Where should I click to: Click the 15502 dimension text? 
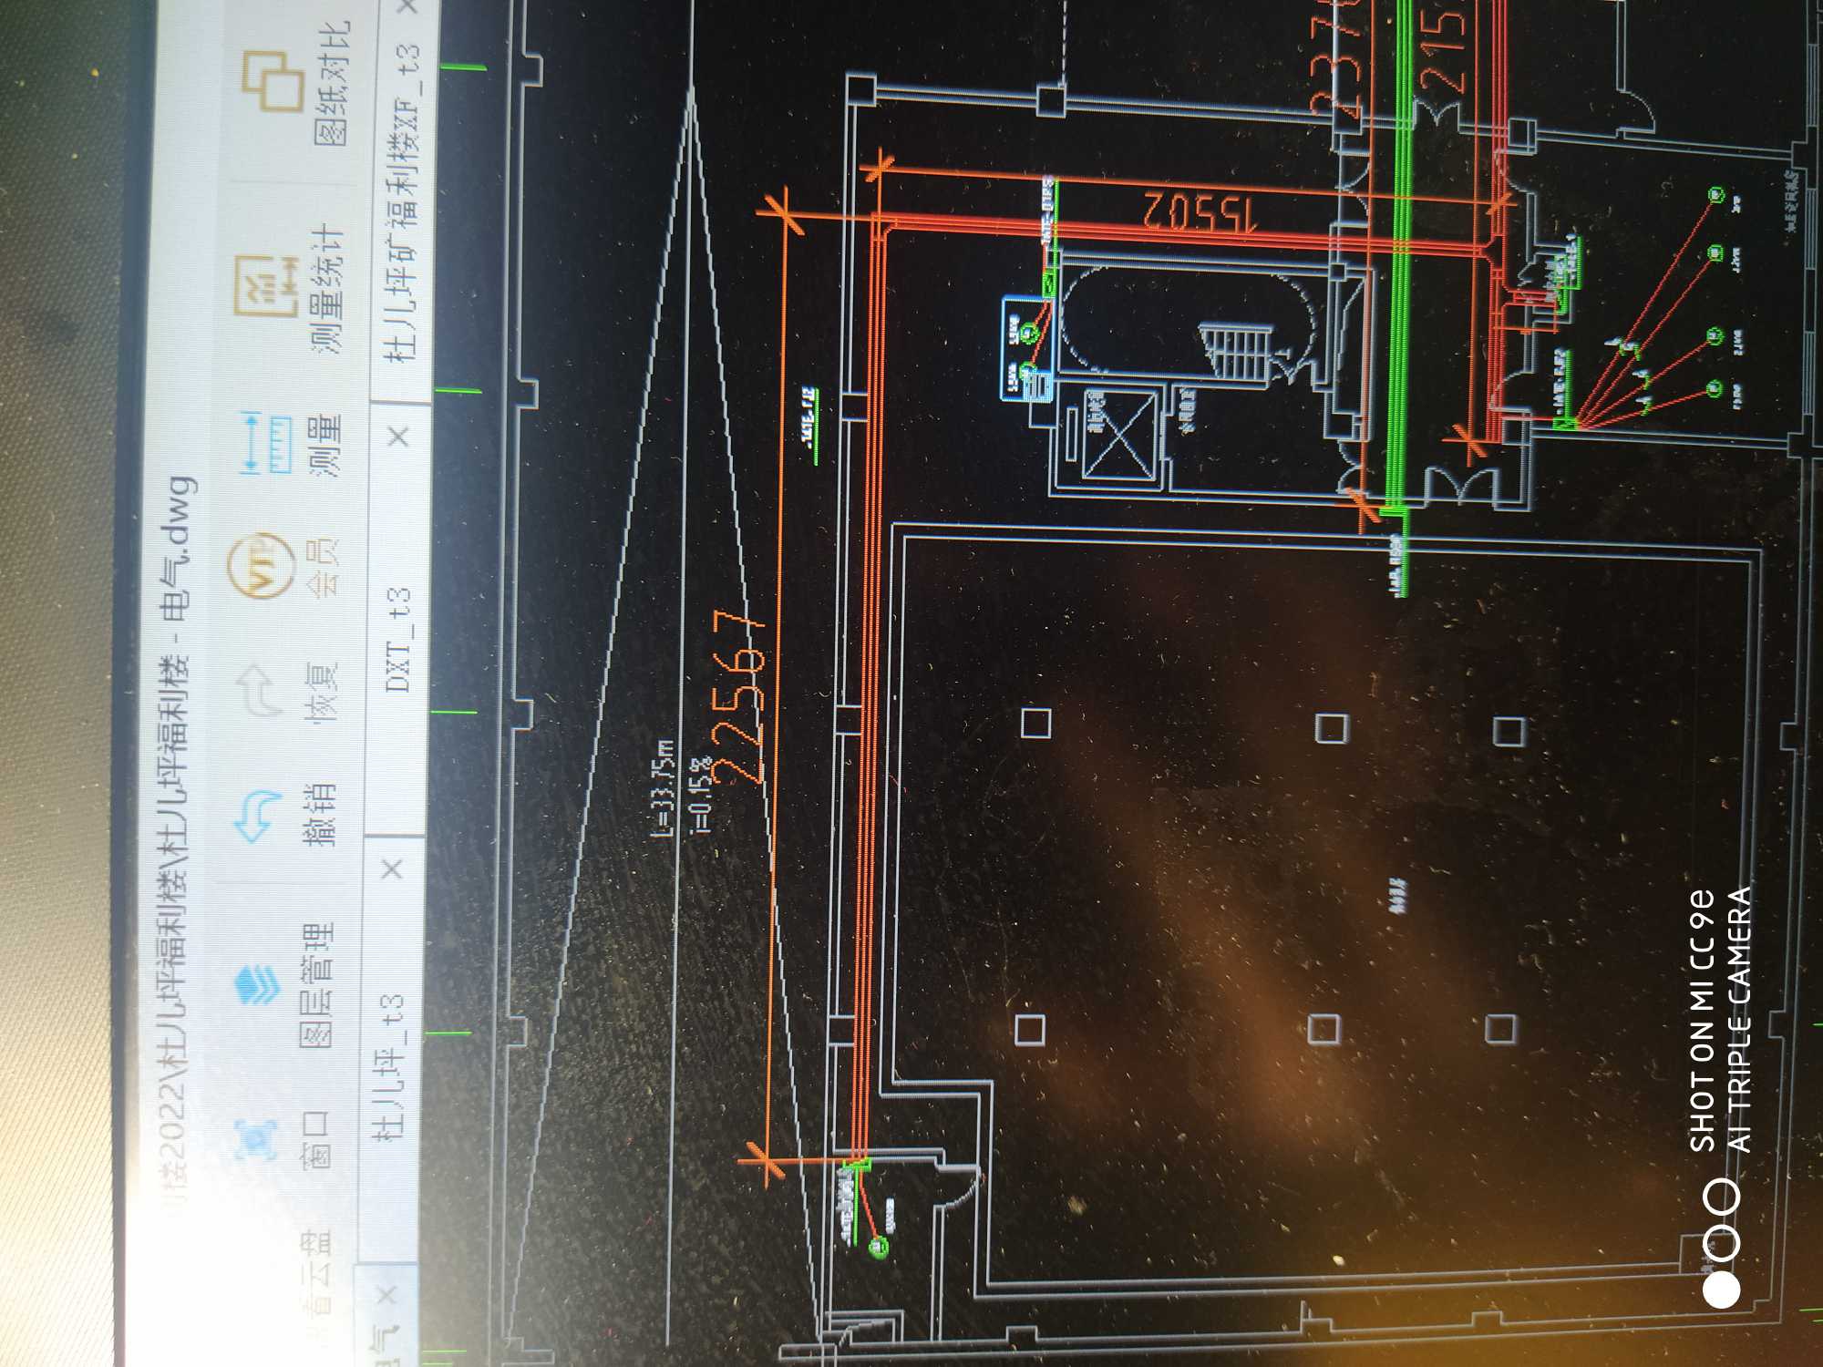click(1200, 211)
